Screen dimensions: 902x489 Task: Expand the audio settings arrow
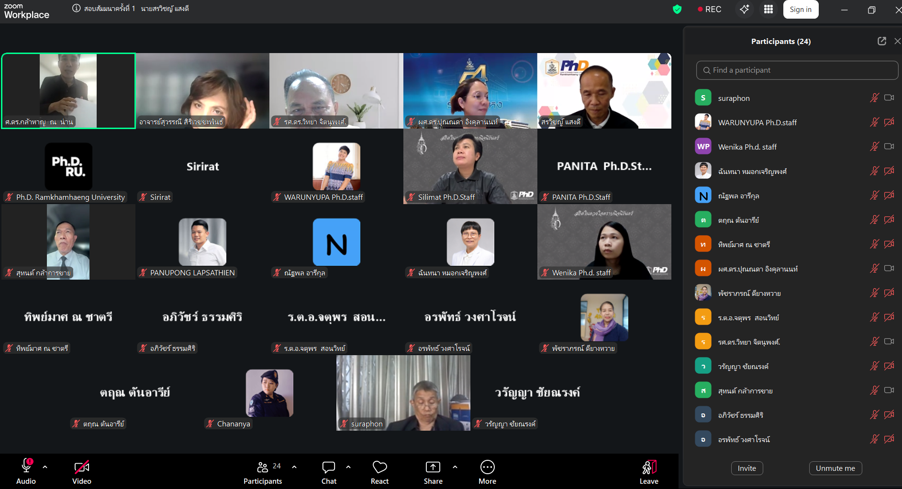pos(45,467)
